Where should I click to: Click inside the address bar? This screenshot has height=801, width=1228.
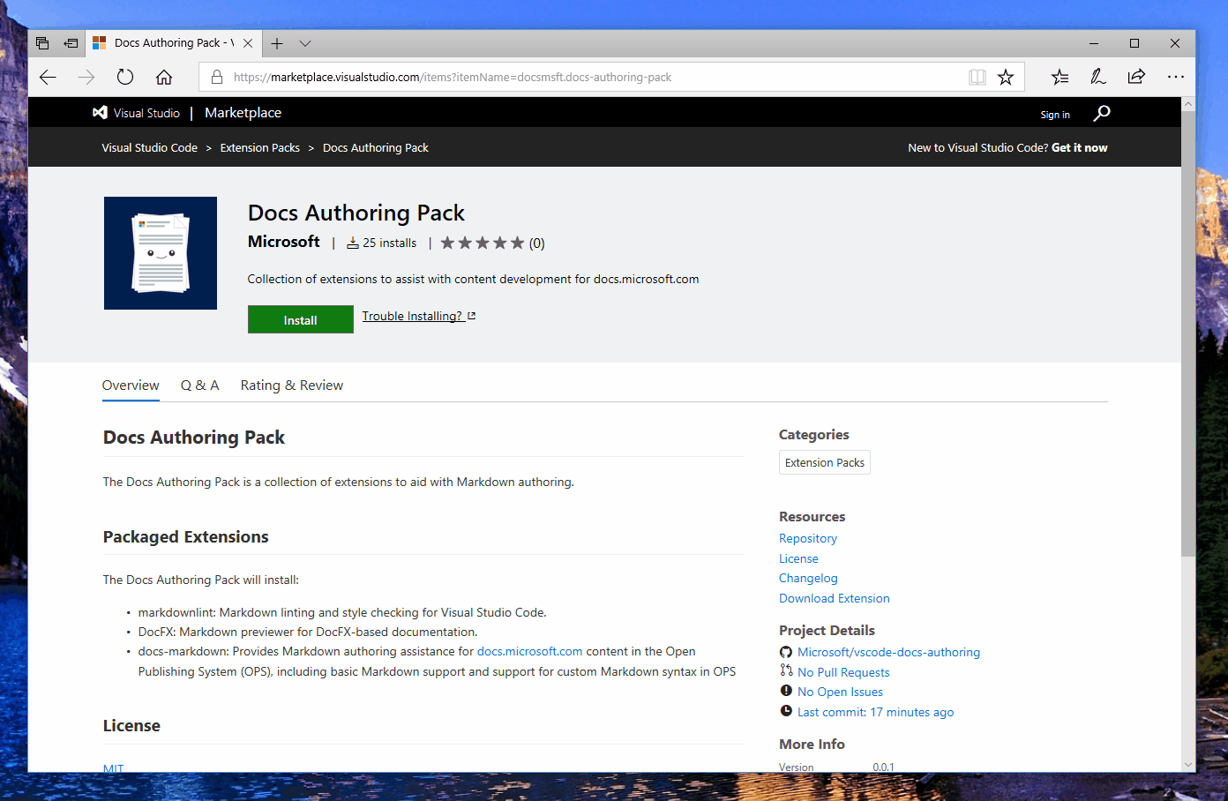tap(529, 77)
